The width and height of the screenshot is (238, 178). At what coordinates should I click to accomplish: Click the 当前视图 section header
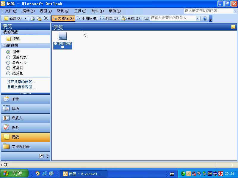(26, 45)
